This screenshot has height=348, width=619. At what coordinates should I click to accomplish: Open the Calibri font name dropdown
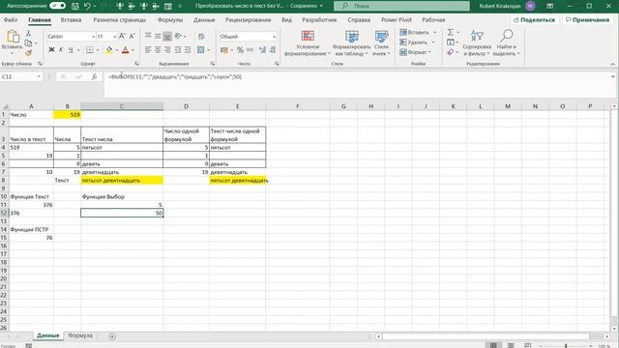[x=93, y=37]
